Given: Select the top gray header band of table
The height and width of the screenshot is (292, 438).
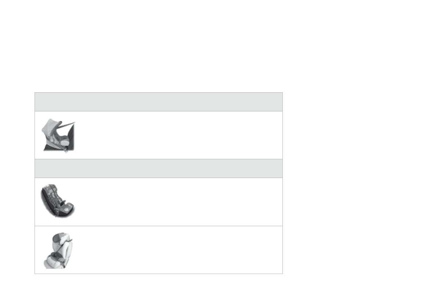Looking at the screenshot, I should pyautogui.click(x=159, y=102).
